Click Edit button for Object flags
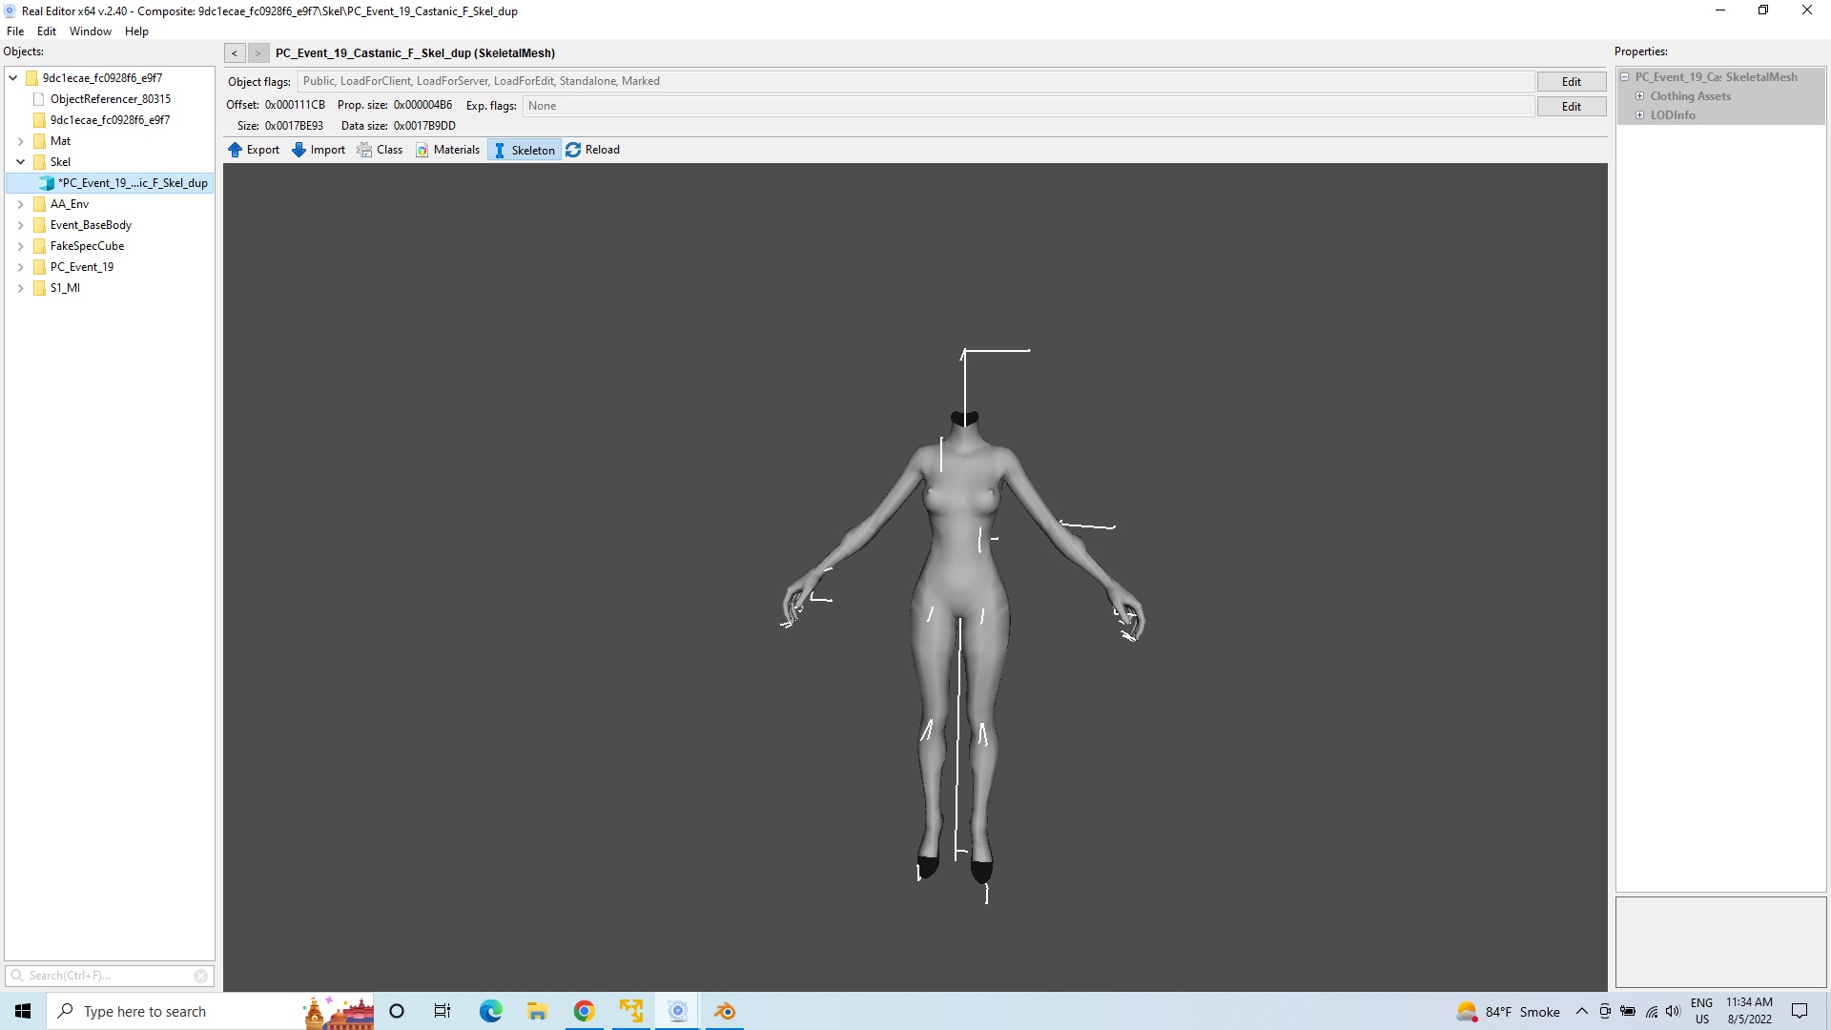 tap(1571, 82)
